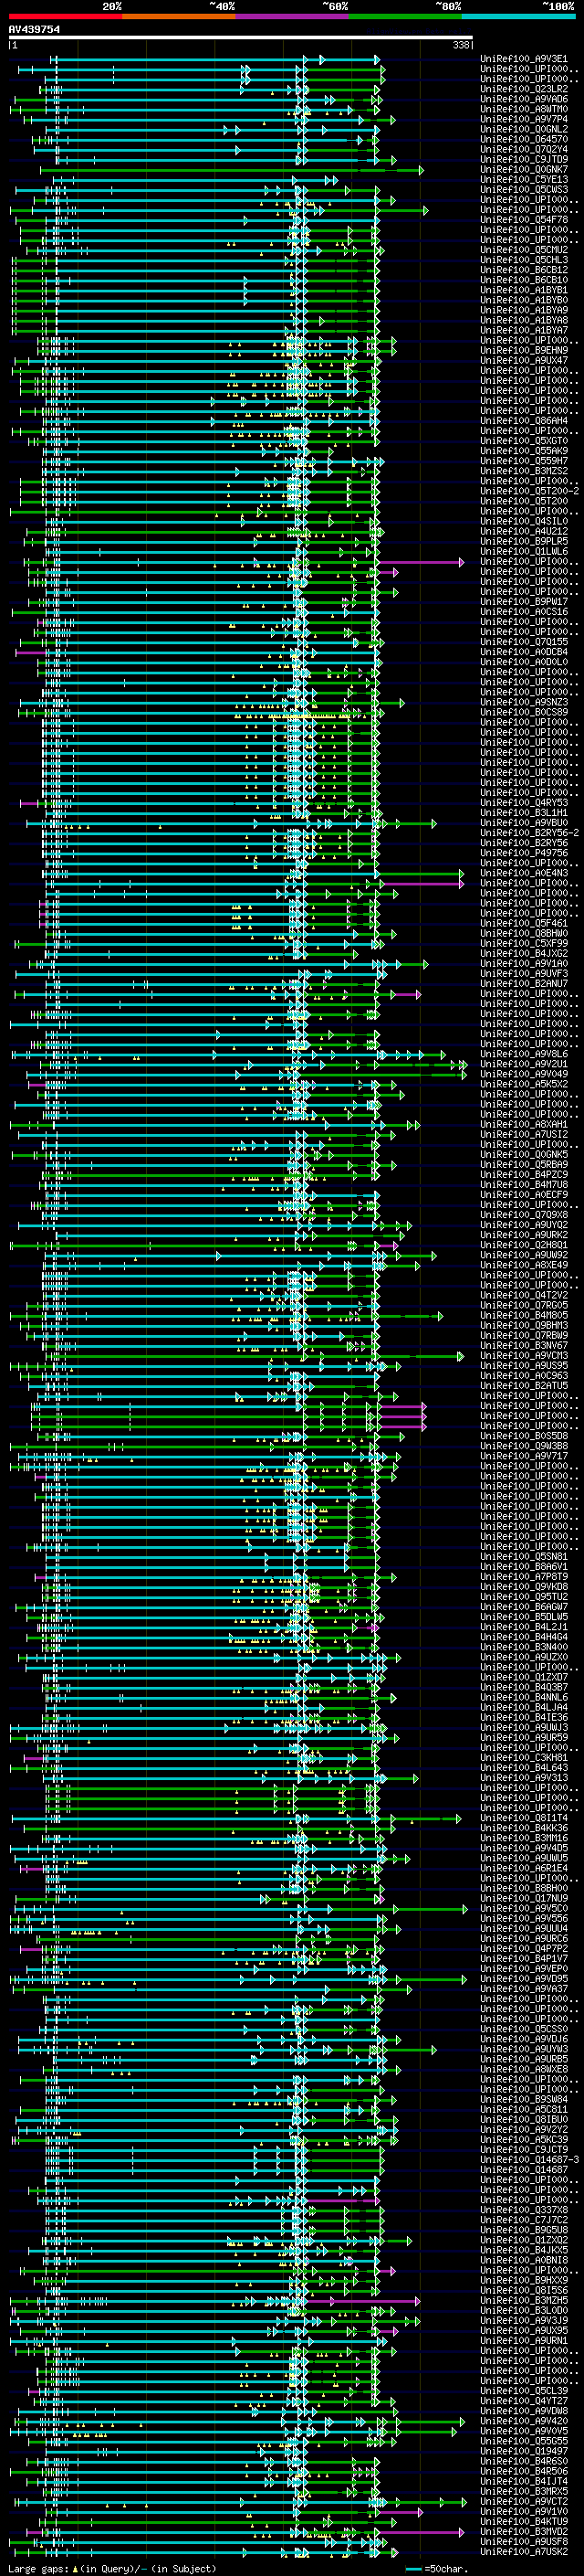584x2576 pixels.
Task: Click the orange ~40% identity legend bar
Action: click(179, 16)
